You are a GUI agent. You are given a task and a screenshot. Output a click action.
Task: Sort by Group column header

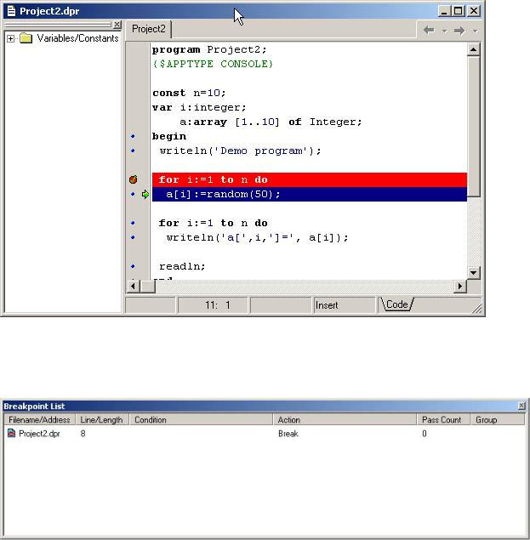(498, 420)
